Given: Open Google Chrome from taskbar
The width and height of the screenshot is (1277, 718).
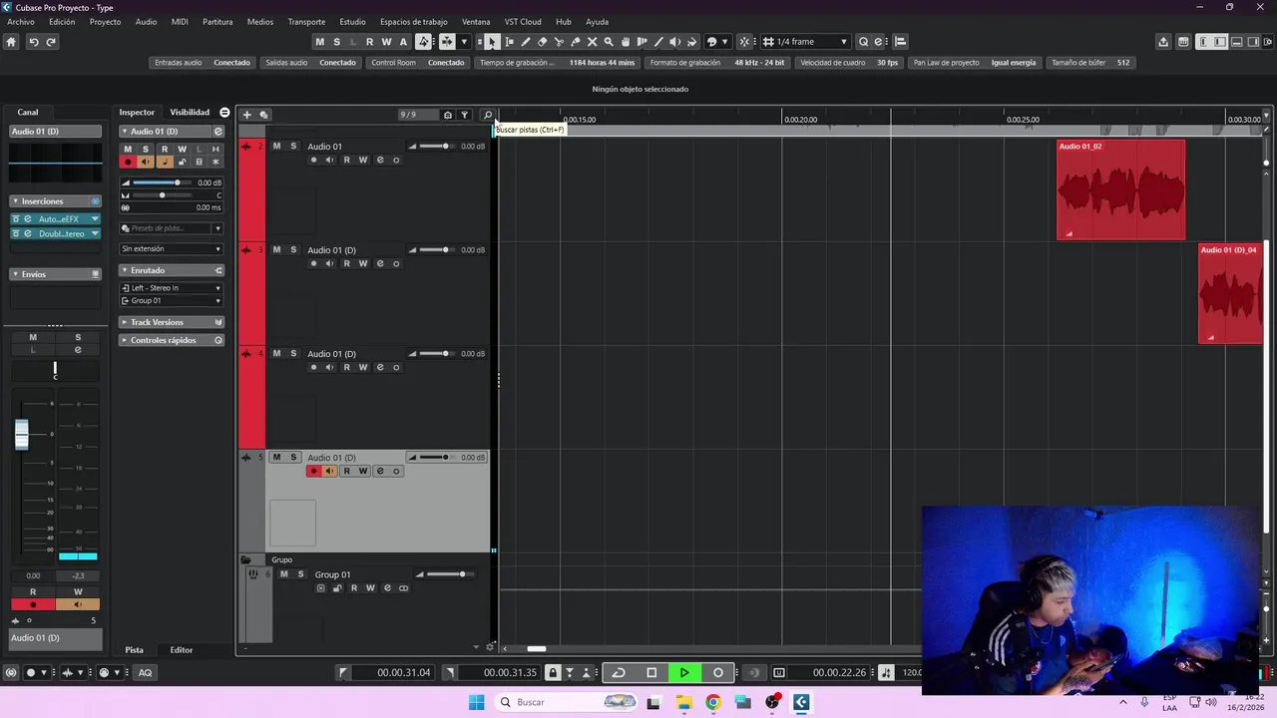Looking at the screenshot, I should pos(712,702).
